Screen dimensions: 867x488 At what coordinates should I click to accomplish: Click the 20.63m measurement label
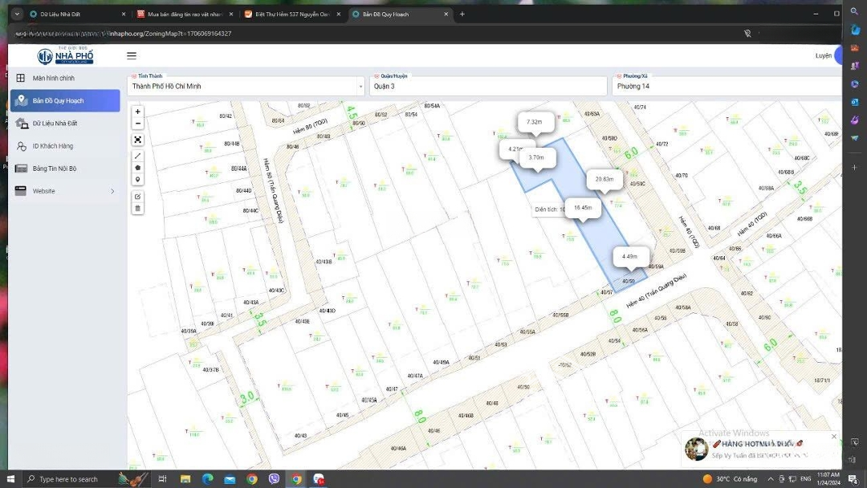click(604, 179)
